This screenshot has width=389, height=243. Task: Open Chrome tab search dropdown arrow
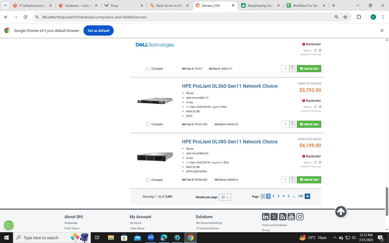click(x=5, y=5)
